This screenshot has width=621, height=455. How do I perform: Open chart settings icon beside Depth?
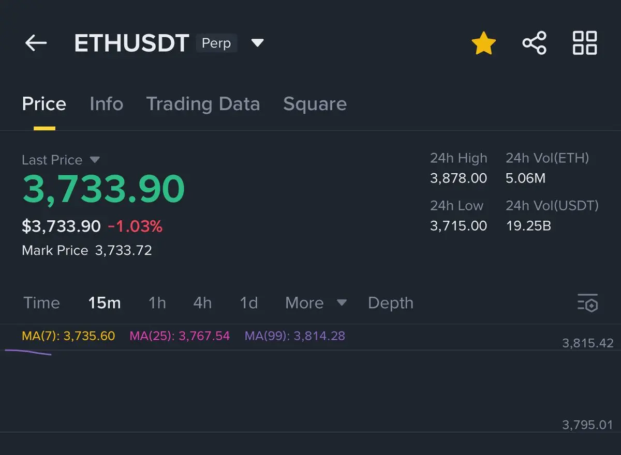pyautogui.click(x=588, y=303)
